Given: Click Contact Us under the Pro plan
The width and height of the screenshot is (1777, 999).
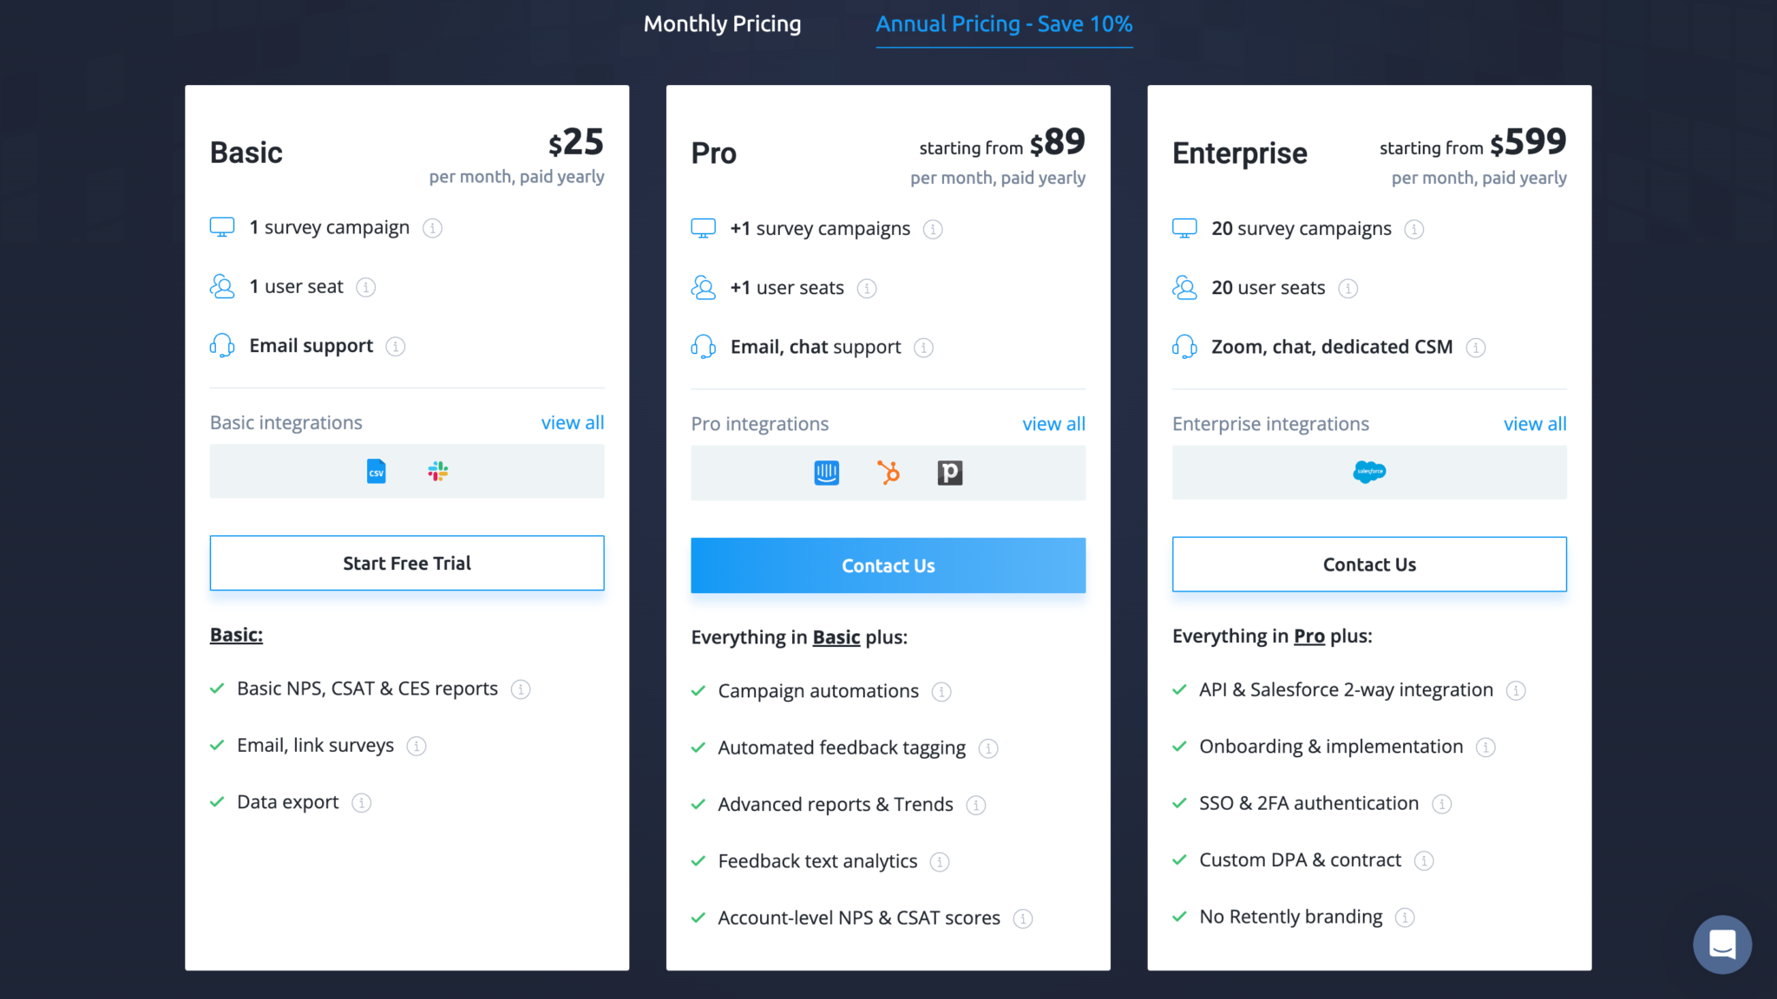Looking at the screenshot, I should point(888,565).
